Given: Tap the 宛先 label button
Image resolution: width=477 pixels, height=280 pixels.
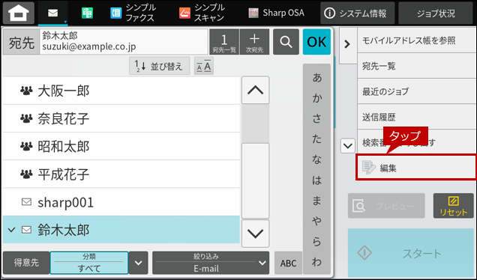Looking at the screenshot, I should tap(21, 42).
